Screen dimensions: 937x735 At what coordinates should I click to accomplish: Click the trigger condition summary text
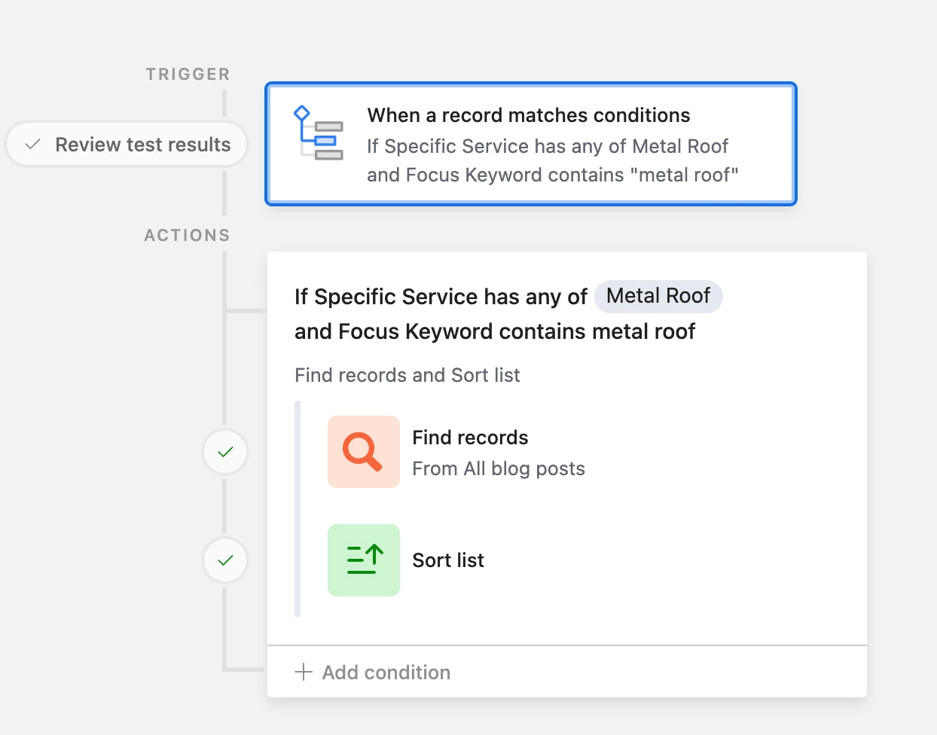552,160
